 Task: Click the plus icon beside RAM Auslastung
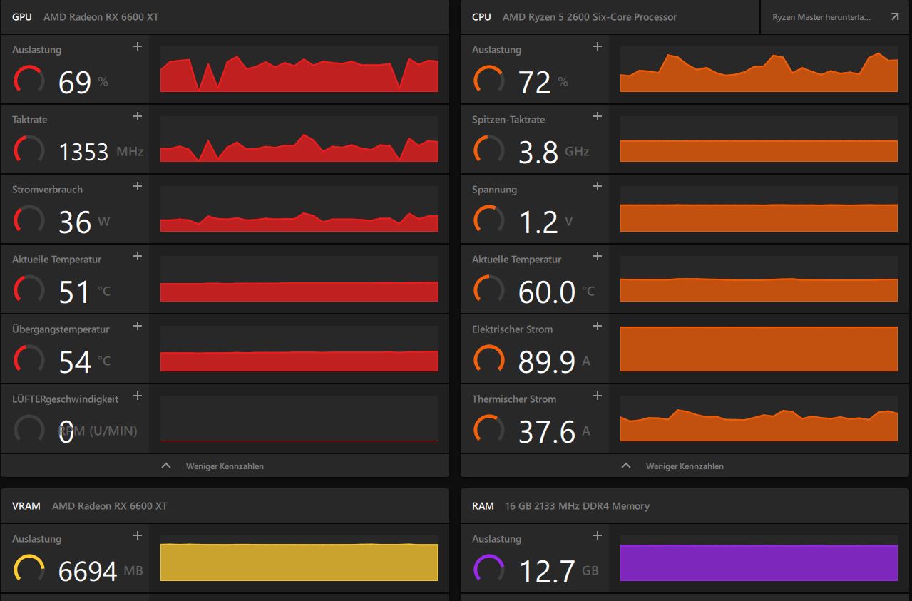(598, 536)
